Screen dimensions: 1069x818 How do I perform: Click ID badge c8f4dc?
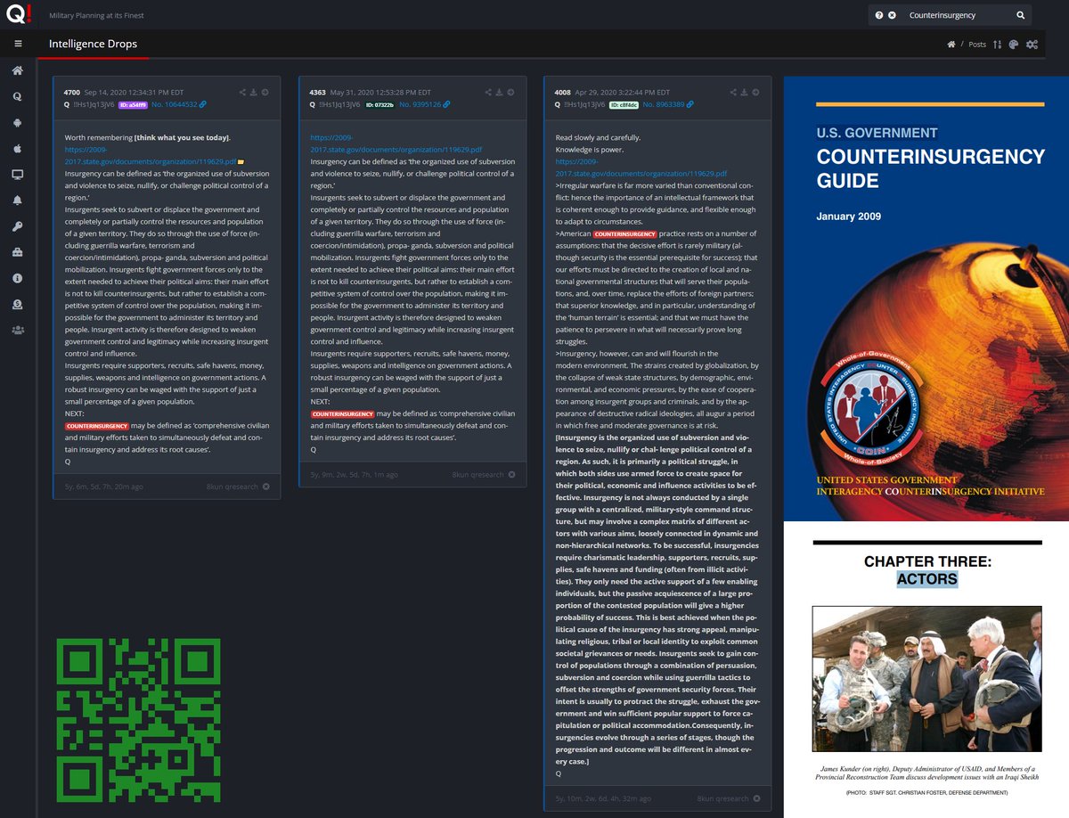[624, 105]
